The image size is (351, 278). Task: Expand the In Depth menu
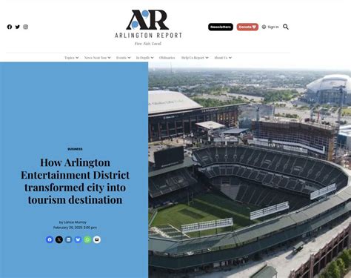tap(144, 58)
